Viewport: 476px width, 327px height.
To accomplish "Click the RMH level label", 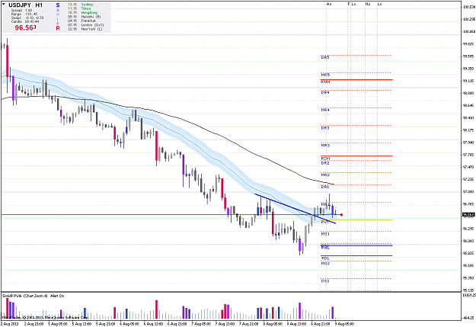I will point(325,82).
